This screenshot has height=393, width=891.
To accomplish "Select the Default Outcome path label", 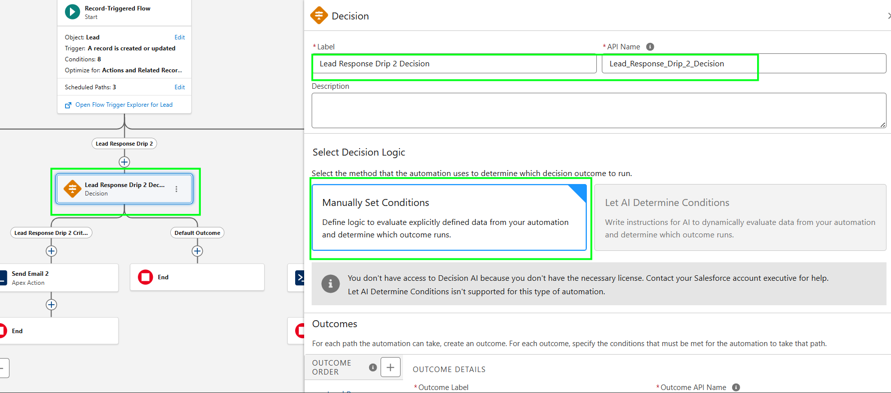I will pos(197,233).
